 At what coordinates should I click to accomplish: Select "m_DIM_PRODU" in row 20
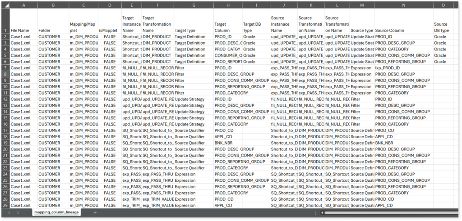(83, 149)
